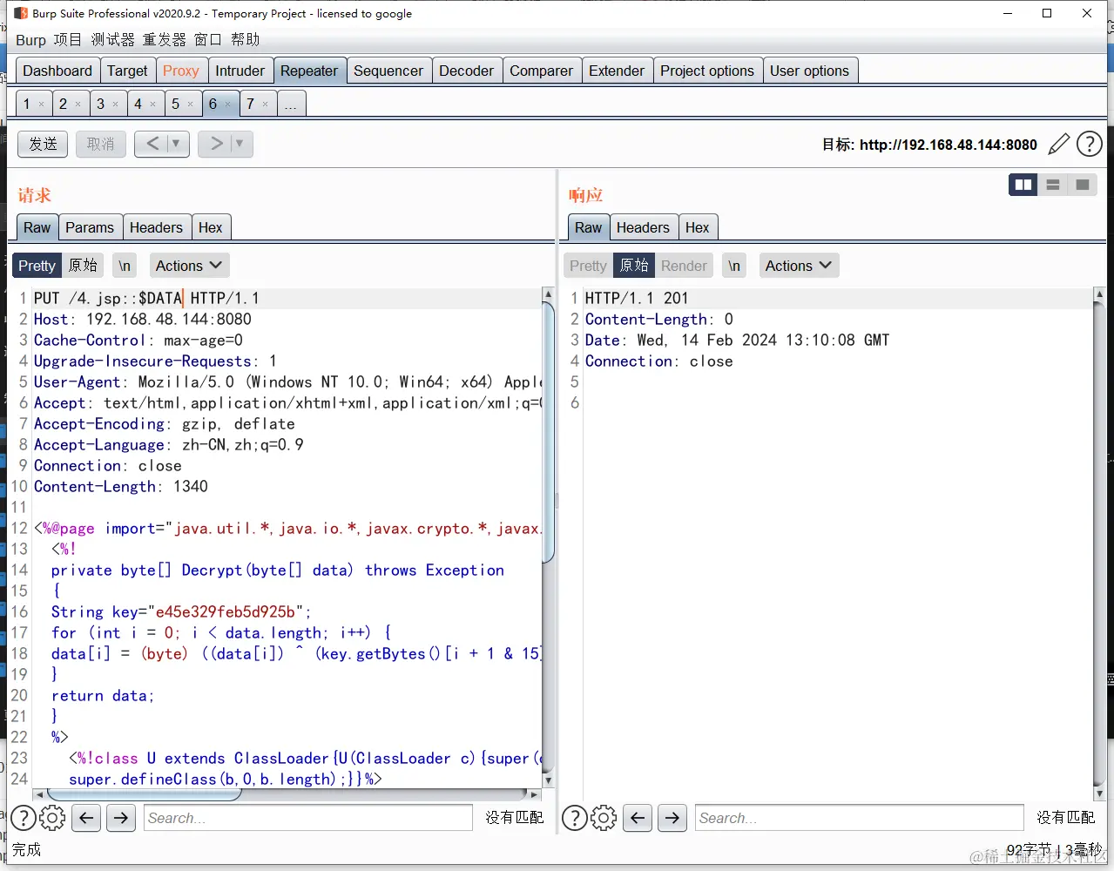The width and height of the screenshot is (1114, 871).
Task: Switch to Decoder tab
Action: click(466, 71)
